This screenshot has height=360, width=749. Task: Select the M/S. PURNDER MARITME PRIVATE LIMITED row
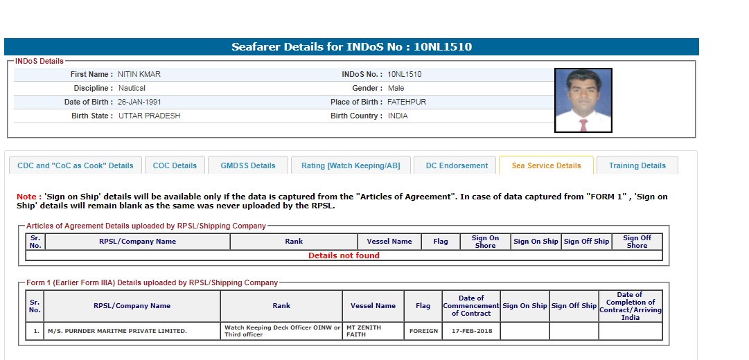pos(117,331)
